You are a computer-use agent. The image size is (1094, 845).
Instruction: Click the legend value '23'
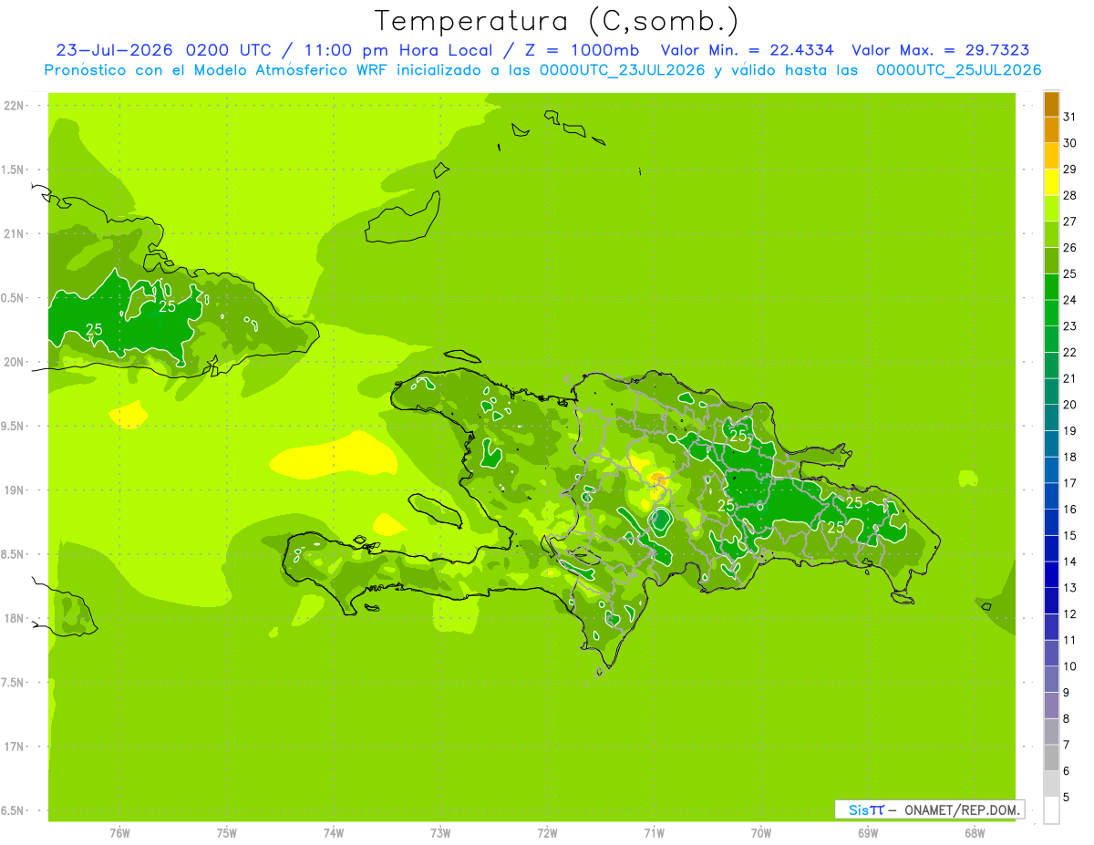click(1070, 326)
